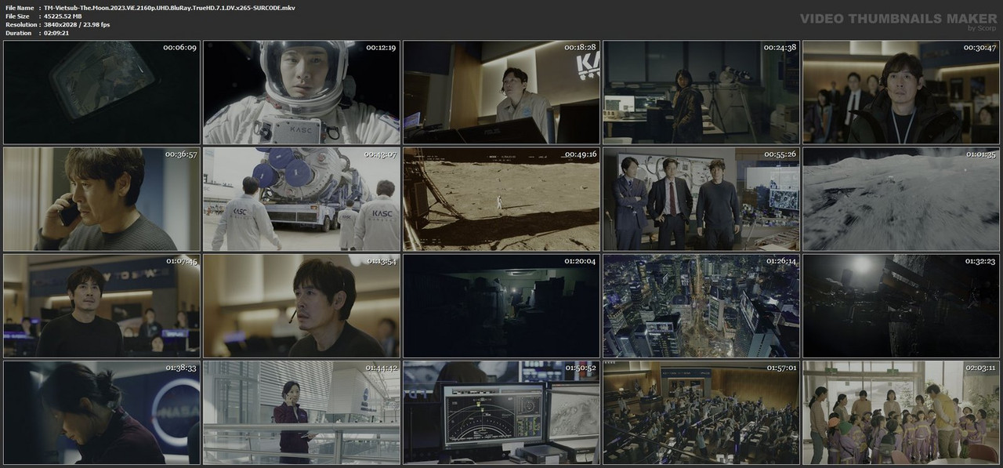Choose the thumbnail at 00:30:47
Viewport: 1003px width, 468px height.
901,92
